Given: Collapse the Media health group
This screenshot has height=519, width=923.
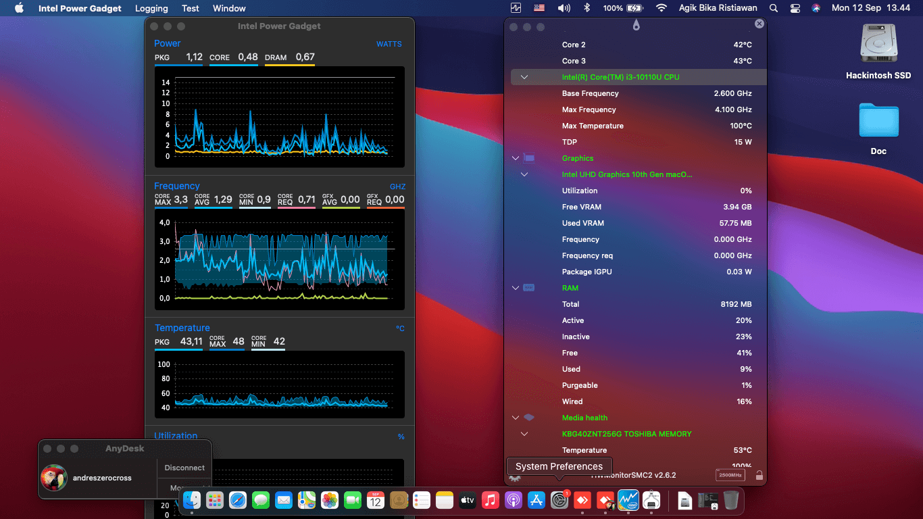Looking at the screenshot, I should [x=516, y=418].
